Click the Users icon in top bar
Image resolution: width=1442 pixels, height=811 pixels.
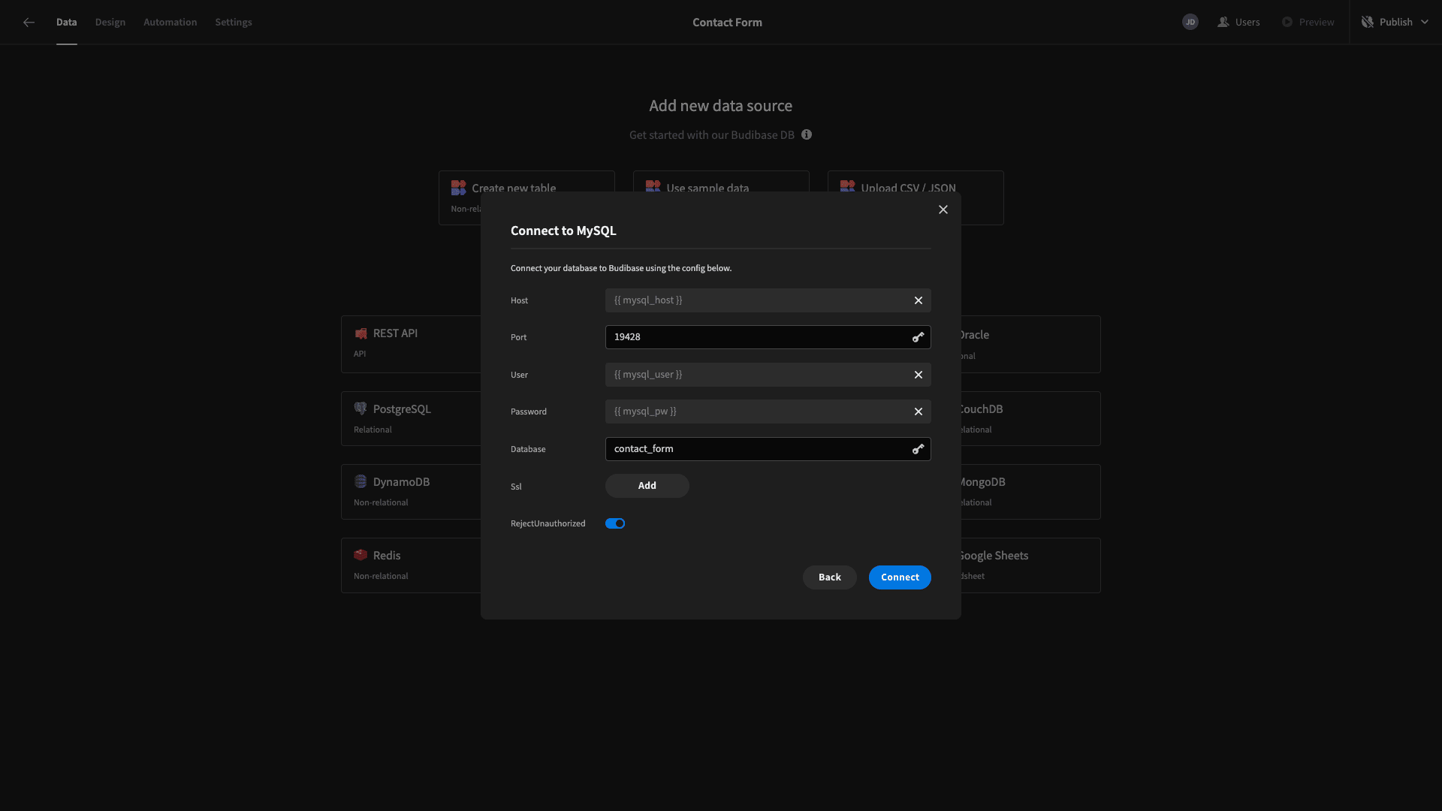(1223, 23)
